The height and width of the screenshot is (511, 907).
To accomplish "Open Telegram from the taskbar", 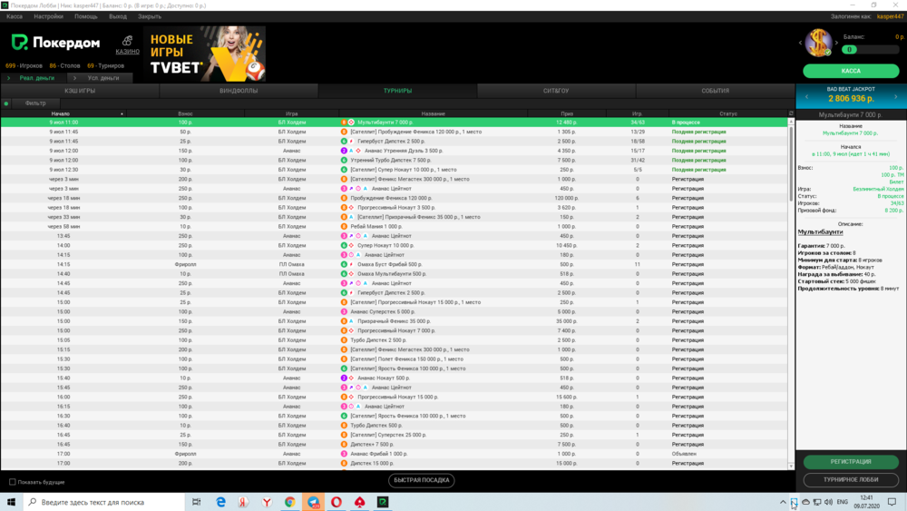I will tap(313, 502).
